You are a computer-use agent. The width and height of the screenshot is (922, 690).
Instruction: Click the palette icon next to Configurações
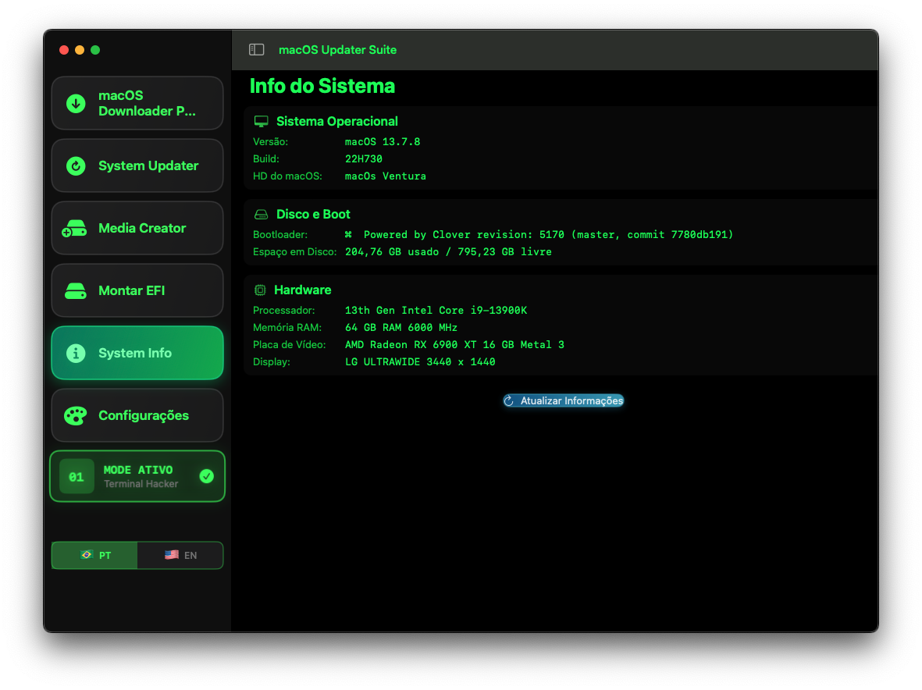pos(75,415)
